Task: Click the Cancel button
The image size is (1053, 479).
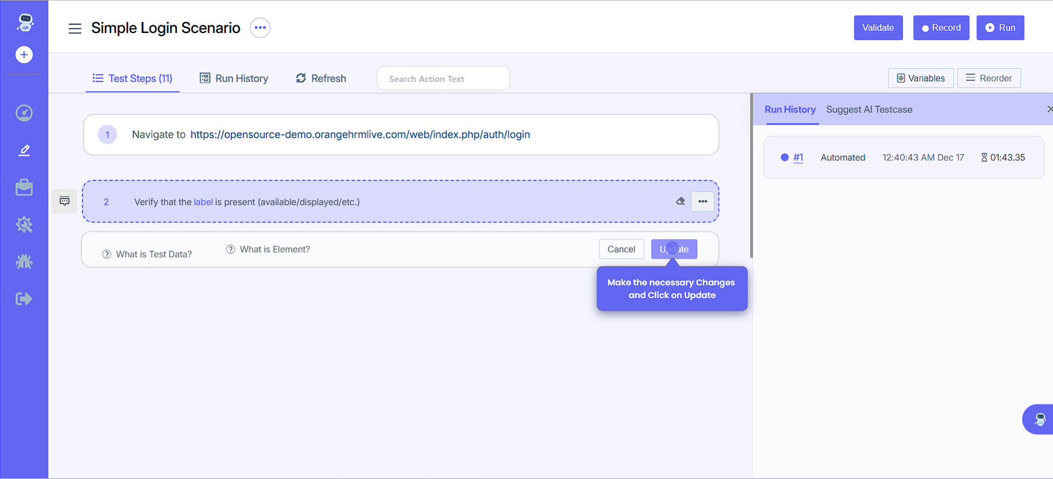Action: tap(621, 249)
